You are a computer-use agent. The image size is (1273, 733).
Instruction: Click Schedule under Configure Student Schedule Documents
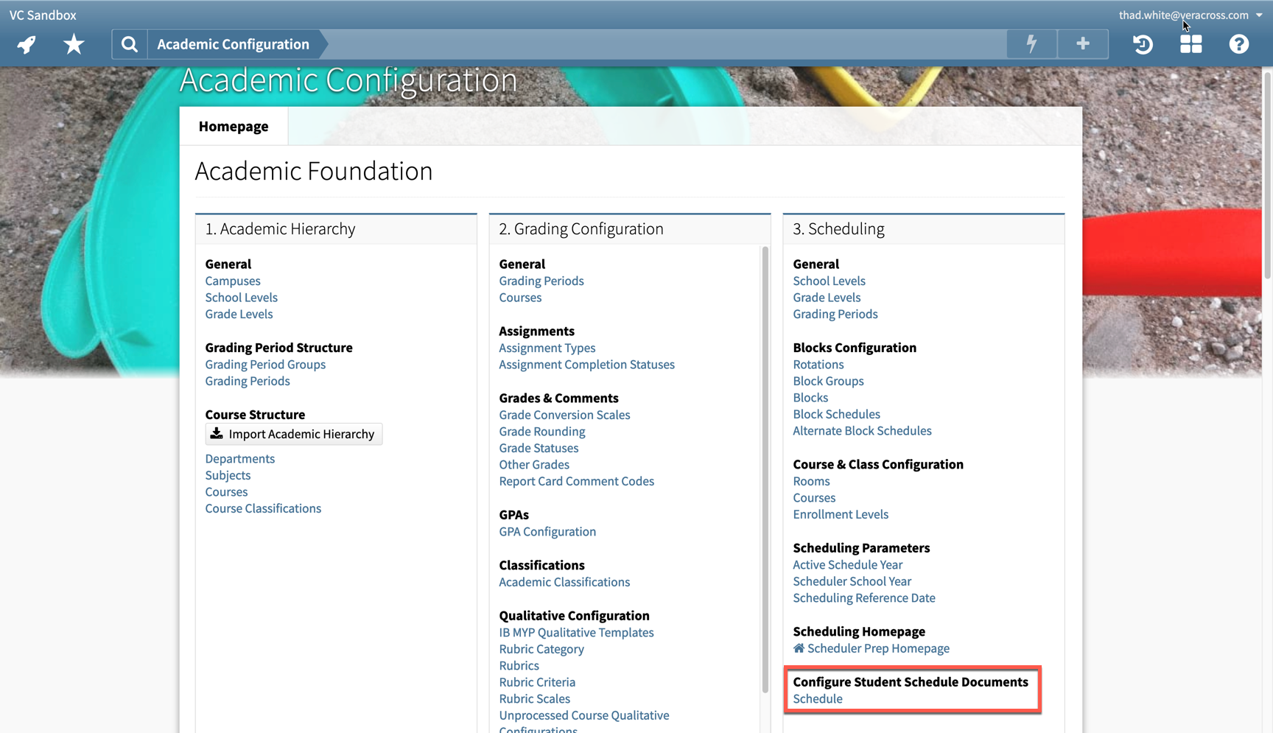pyautogui.click(x=817, y=698)
